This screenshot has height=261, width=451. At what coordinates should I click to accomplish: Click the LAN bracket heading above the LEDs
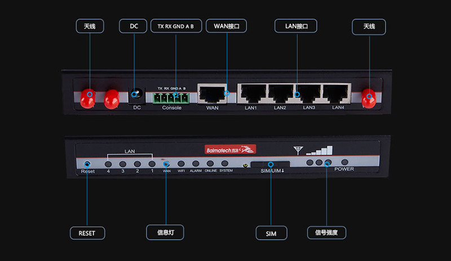click(130, 151)
